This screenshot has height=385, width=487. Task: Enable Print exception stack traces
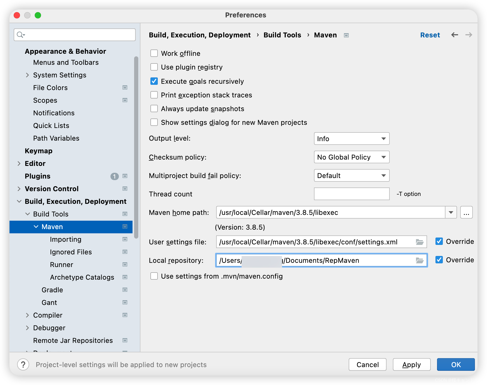[154, 95]
